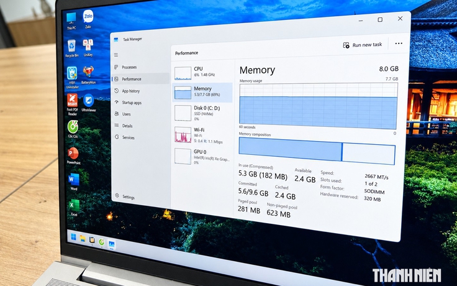Click the Memory composition bar
The height and width of the screenshot is (286, 457).
[317, 151]
